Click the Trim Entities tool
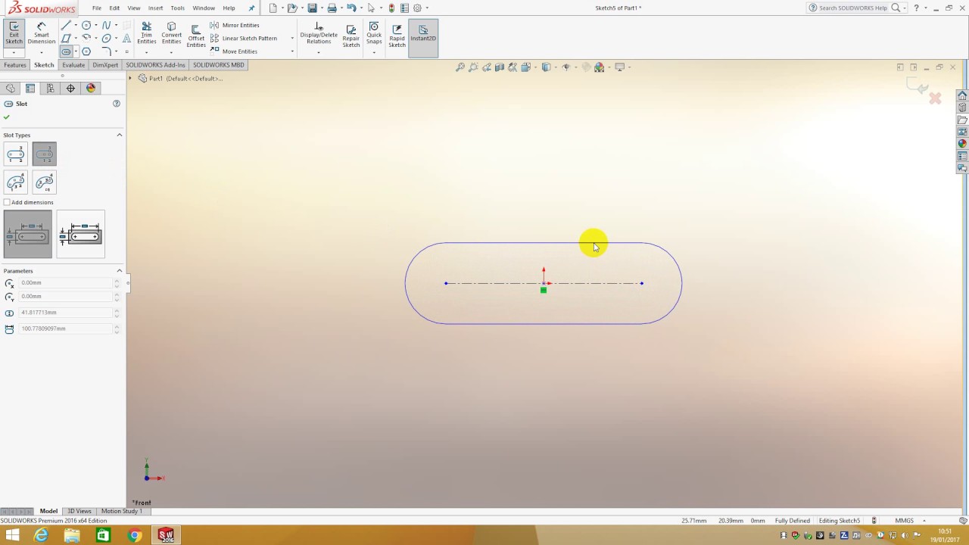The width and height of the screenshot is (969, 545). [147, 33]
